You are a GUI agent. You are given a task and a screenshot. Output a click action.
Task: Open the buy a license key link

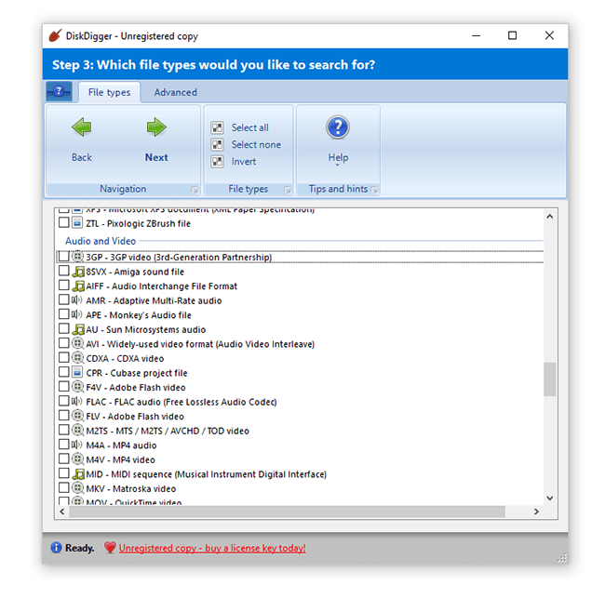(212, 548)
